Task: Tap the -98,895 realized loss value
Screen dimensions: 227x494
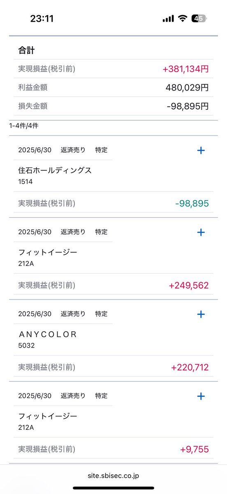Action: [192, 203]
